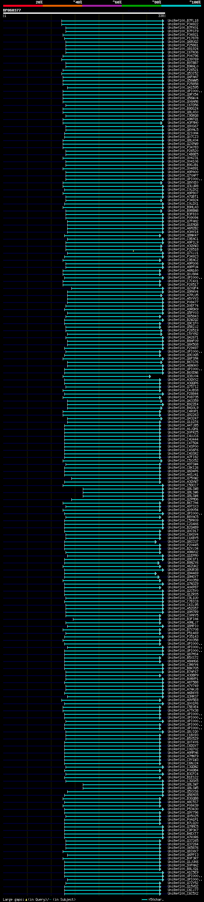The image size is (204, 902).
Task: Click the 338 end position label
Action: point(161,16)
